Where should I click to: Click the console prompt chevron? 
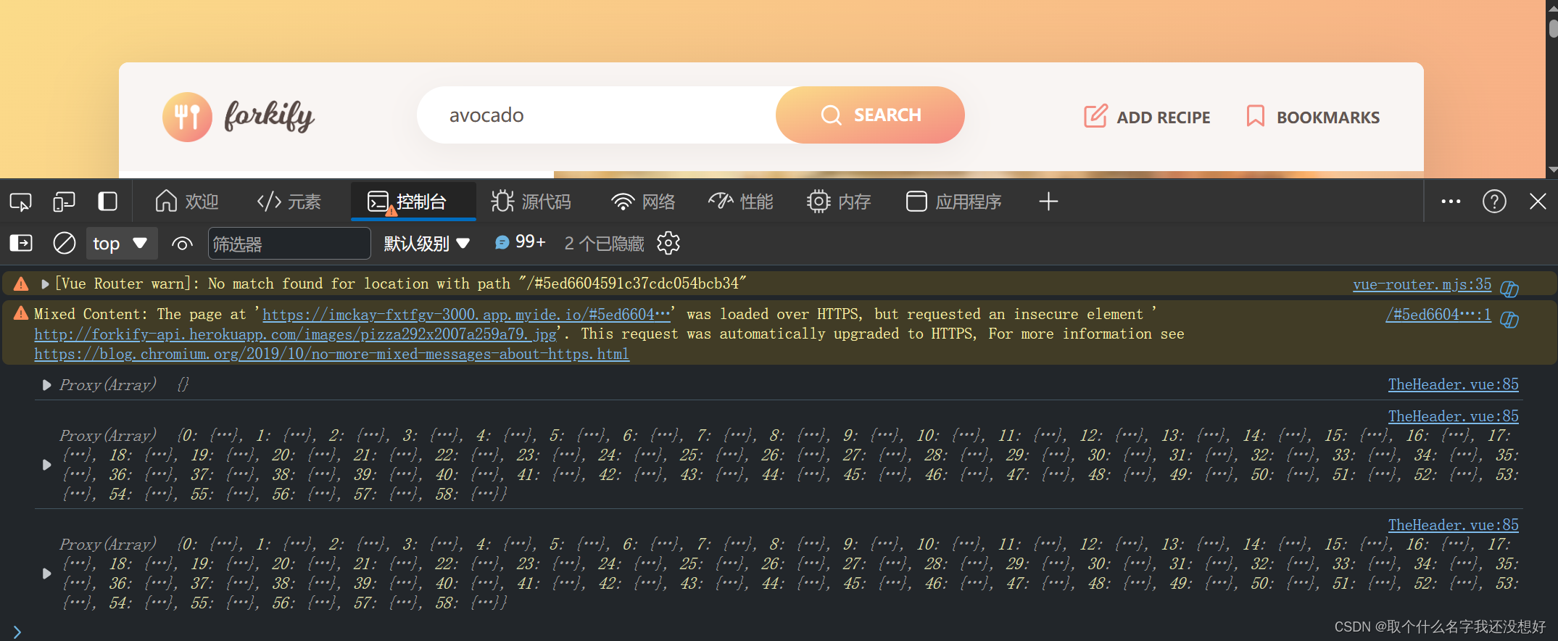click(17, 632)
